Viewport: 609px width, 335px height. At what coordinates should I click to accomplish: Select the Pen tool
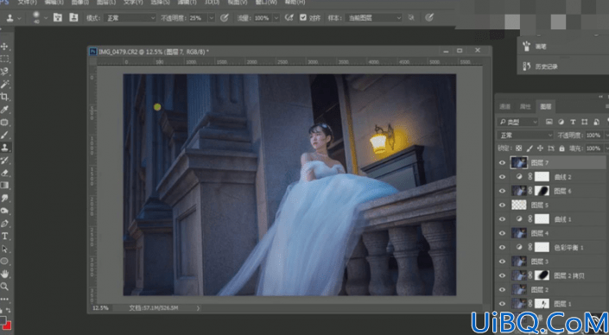point(4,224)
